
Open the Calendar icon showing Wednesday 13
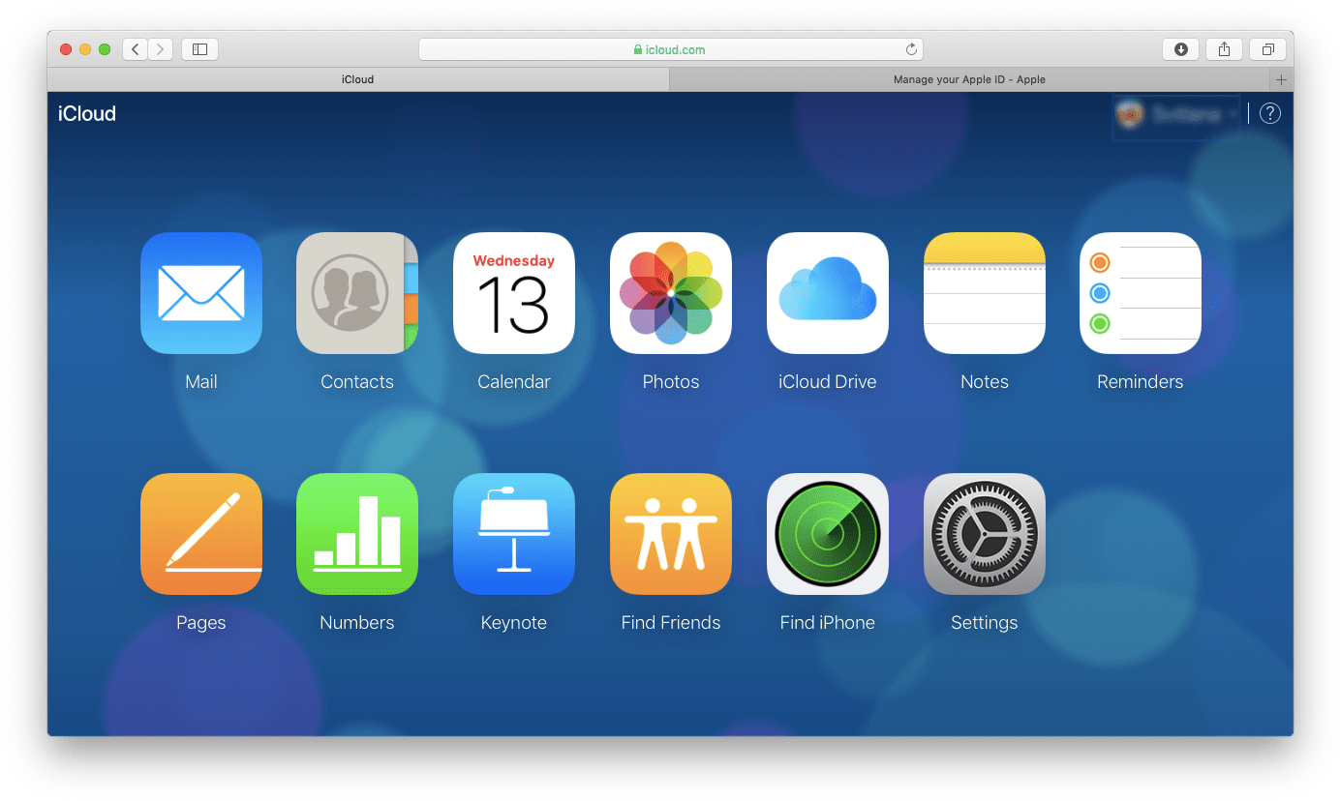point(514,293)
